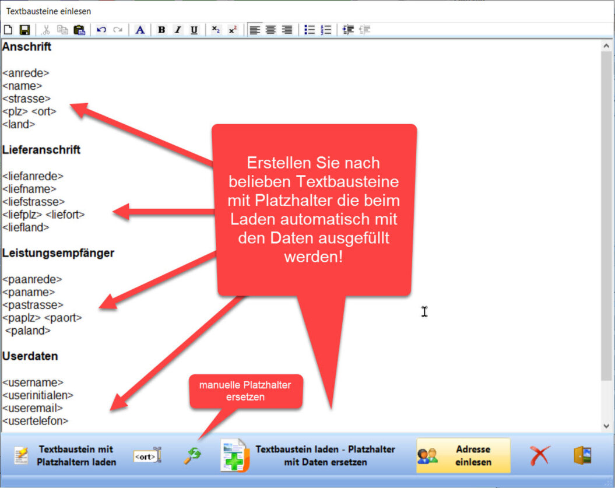Click 'Textbaustein mit Platzhaltern laden' button
615x488 pixels.
64,455
